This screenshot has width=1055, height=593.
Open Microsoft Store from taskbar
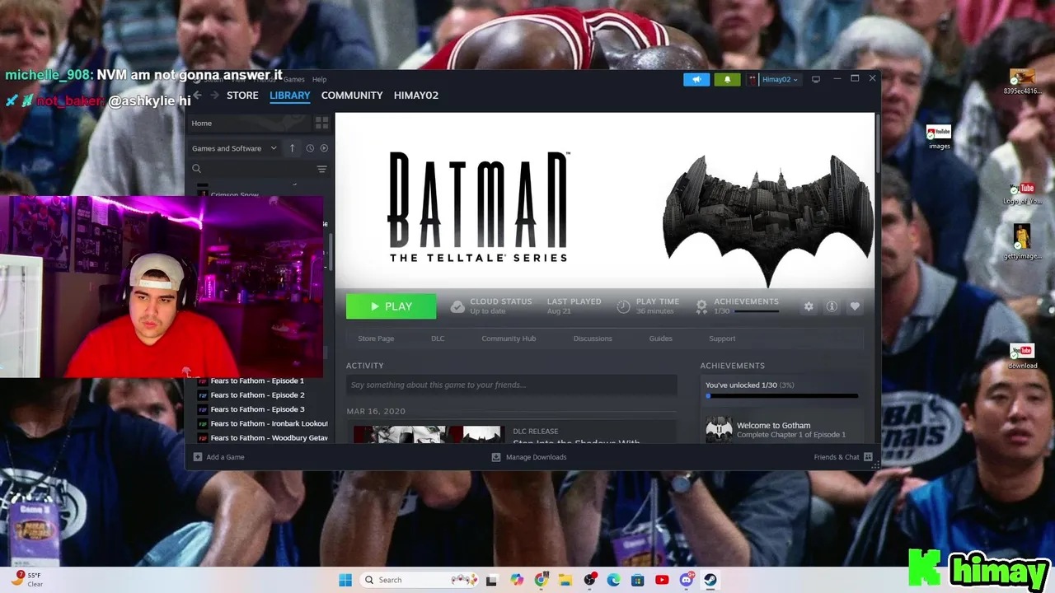(637, 580)
